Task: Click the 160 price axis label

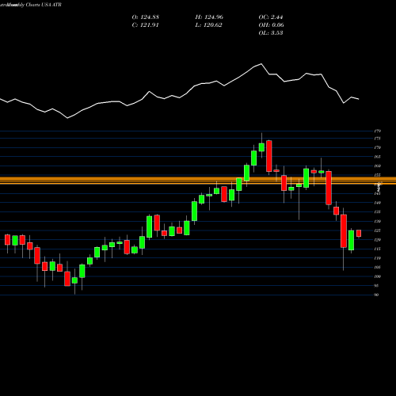Action: tap(377, 166)
